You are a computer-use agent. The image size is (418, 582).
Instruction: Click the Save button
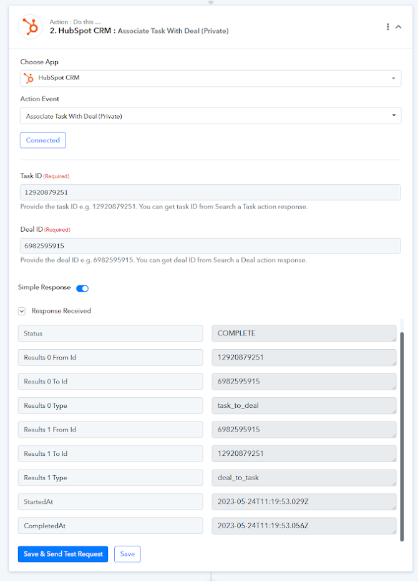click(x=127, y=554)
